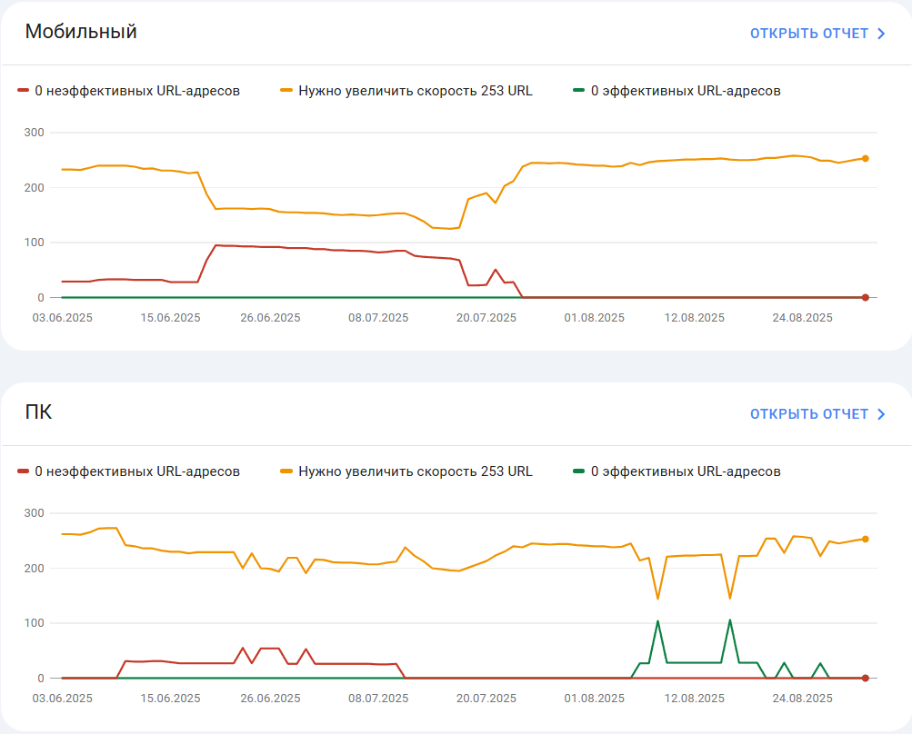Select '0 эффективных URL-адресов' legend text in ПК
This screenshot has height=734, width=912.
pos(686,471)
